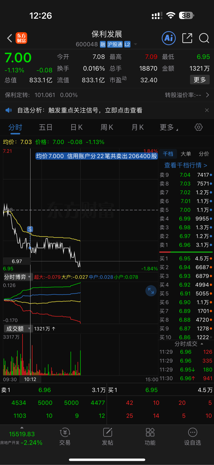Open 保利定转 convertible bond row
Screen dimensions: 214x465
coord(41,95)
